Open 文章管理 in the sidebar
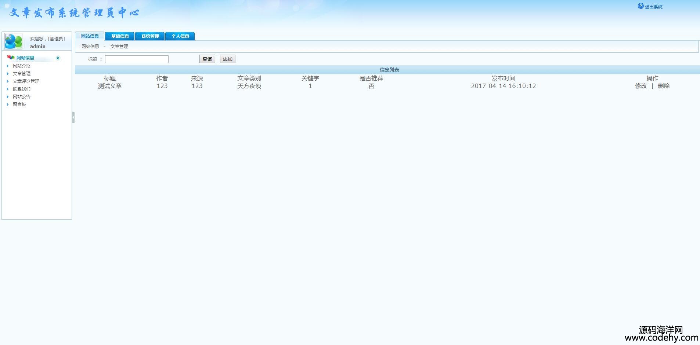This screenshot has height=345, width=700. click(x=22, y=74)
